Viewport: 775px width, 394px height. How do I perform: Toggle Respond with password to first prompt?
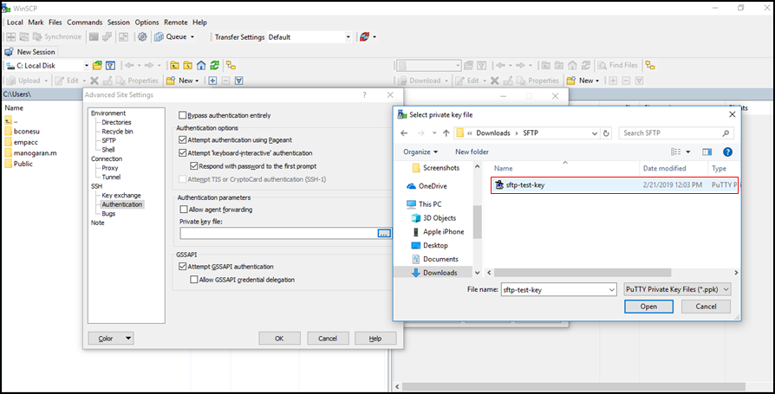point(194,166)
